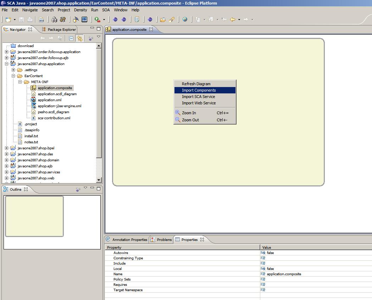
Task: Open the Navigator view menu triangle
Action: point(99,37)
